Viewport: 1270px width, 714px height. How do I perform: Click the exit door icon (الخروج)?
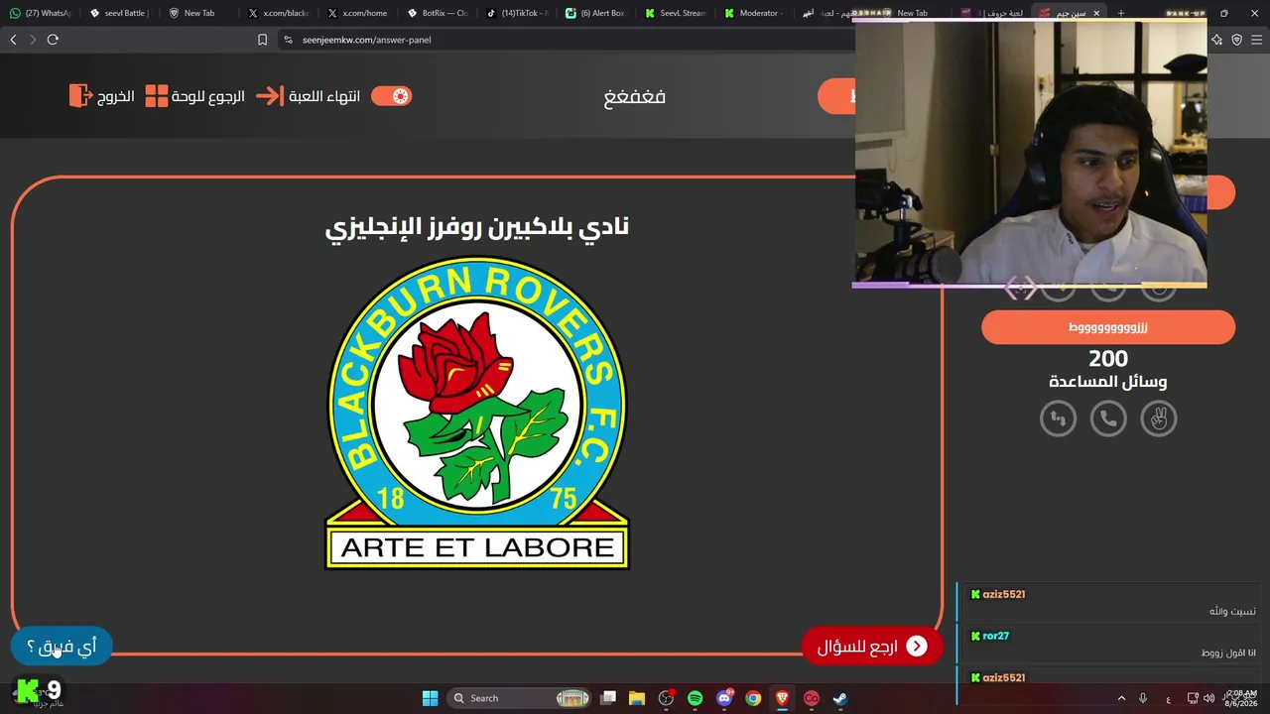80,96
